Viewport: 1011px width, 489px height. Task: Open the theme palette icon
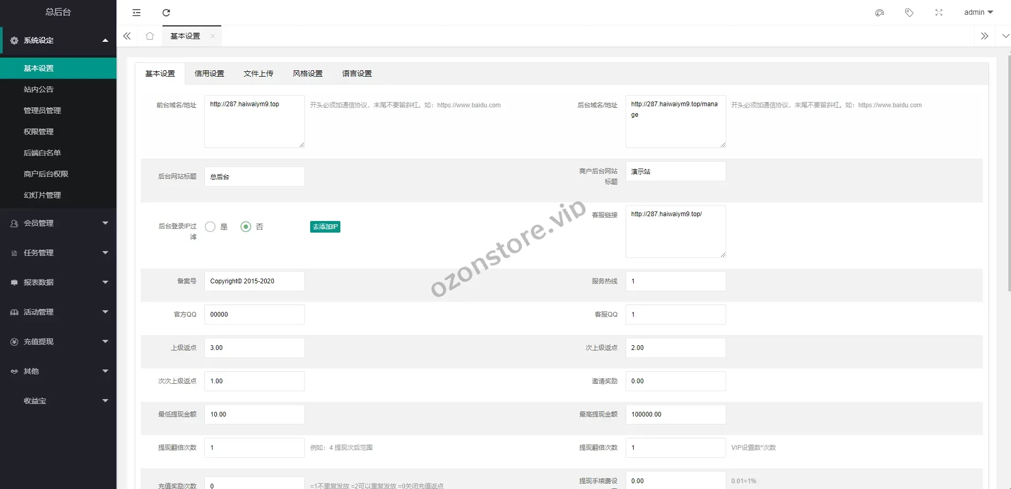tap(880, 13)
